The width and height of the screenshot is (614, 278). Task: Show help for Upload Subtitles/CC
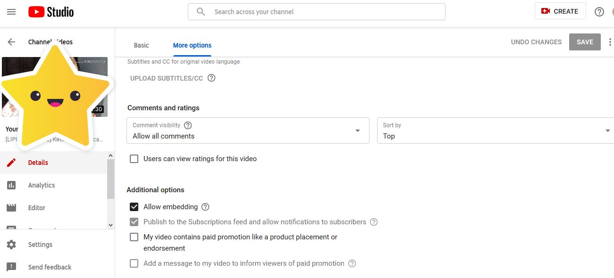211,78
